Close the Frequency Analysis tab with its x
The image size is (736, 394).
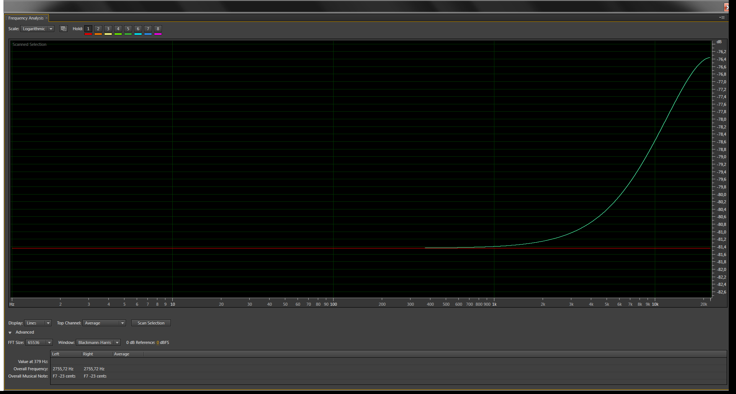pyautogui.click(x=47, y=18)
